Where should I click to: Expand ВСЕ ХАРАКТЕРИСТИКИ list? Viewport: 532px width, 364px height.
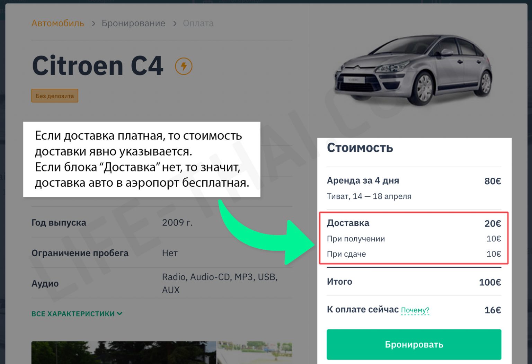[x=77, y=314]
